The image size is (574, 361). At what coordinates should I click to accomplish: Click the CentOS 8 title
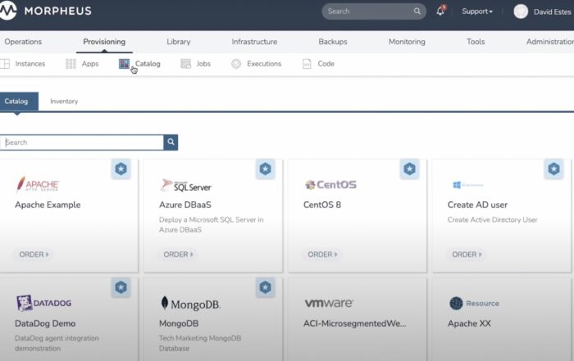click(x=321, y=205)
